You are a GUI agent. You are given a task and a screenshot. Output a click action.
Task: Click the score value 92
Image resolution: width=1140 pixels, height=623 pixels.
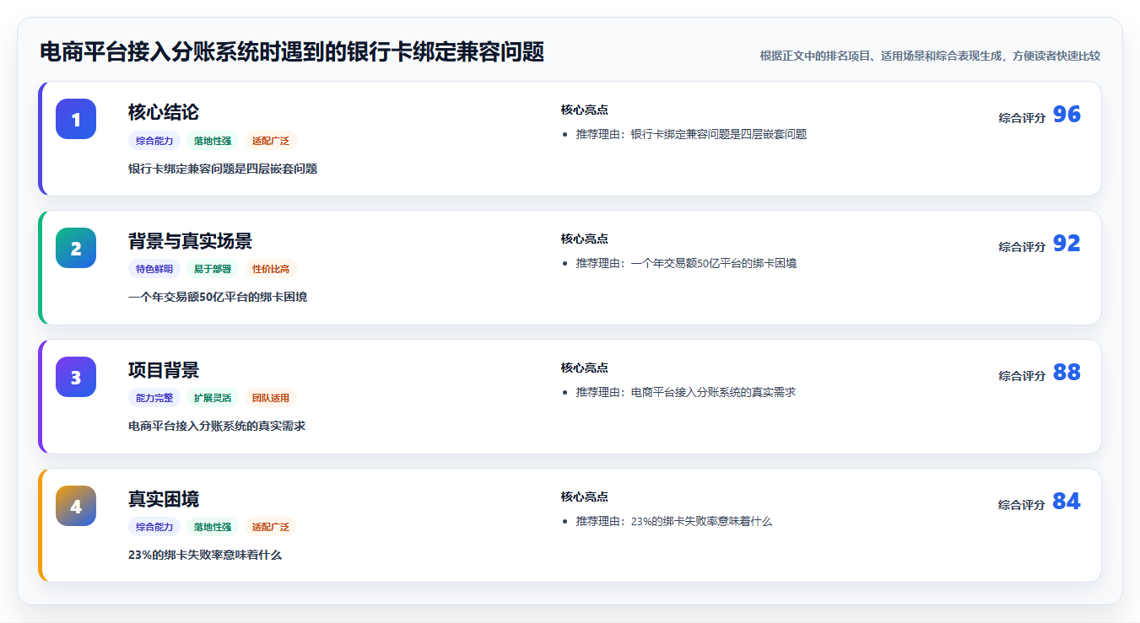click(1067, 244)
